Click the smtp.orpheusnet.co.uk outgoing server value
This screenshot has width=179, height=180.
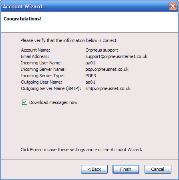pyautogui.click(x=108, y=88)
